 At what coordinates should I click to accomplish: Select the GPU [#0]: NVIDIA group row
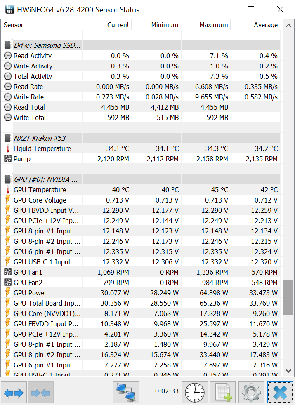pyautogui.click(x=141, y=179)
